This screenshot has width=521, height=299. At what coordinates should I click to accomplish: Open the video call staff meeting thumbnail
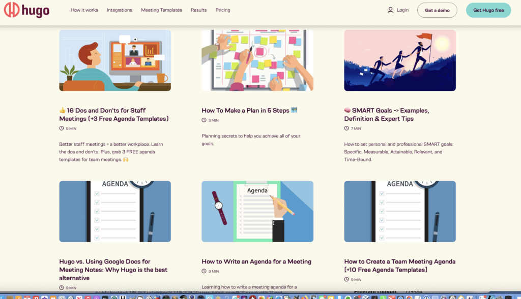(x=115, y=60)
